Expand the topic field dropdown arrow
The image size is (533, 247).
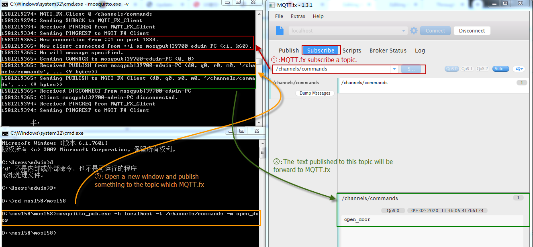click(394, 69)
